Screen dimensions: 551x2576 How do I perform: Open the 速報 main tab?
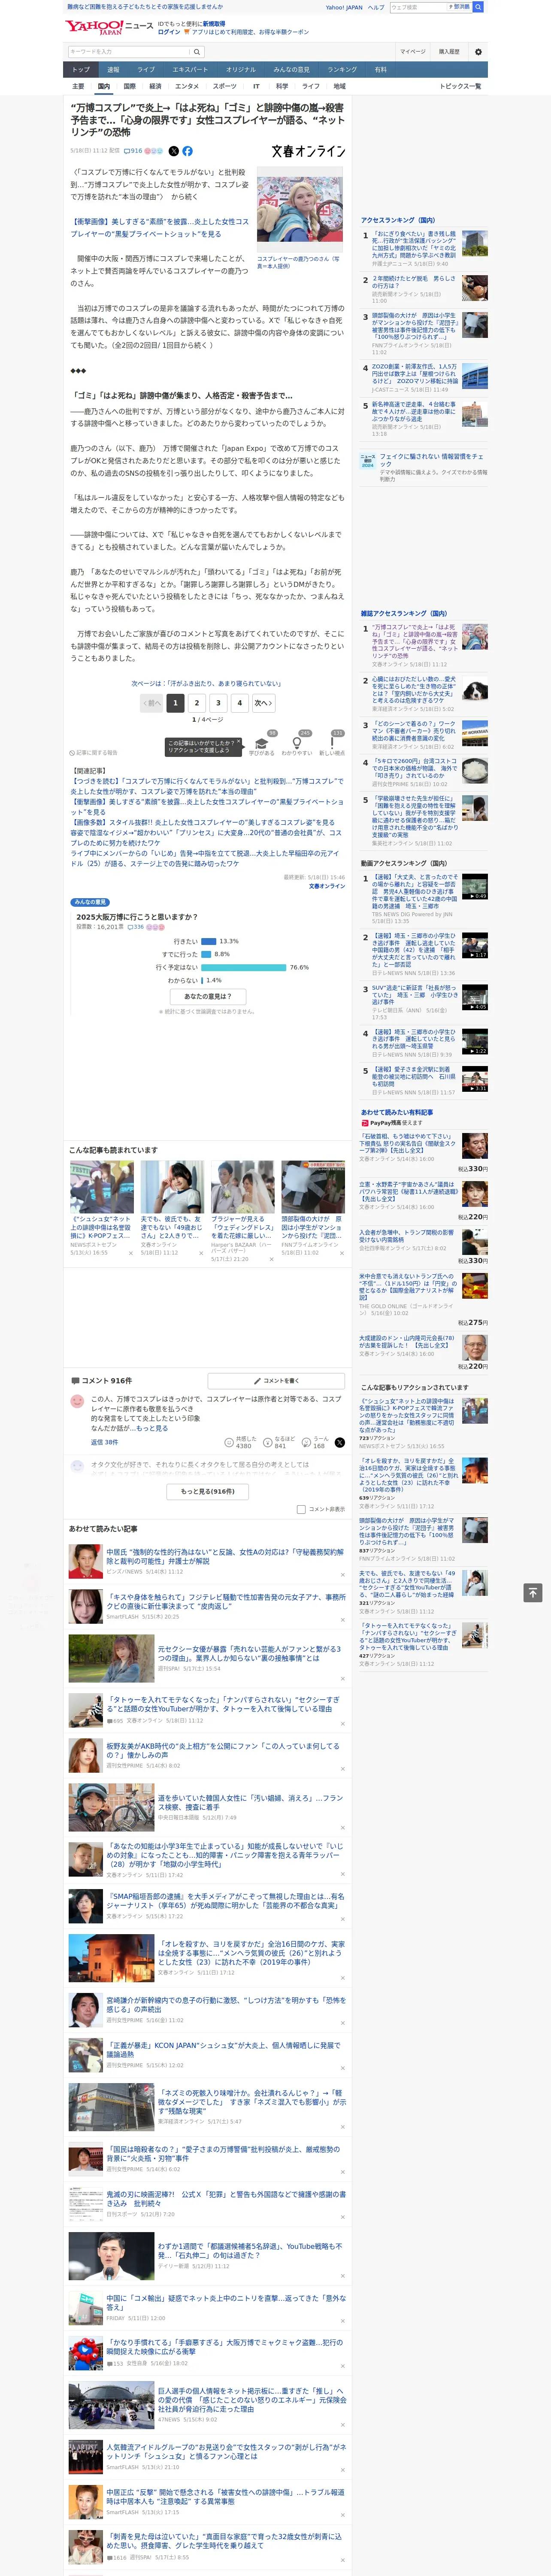113,70
